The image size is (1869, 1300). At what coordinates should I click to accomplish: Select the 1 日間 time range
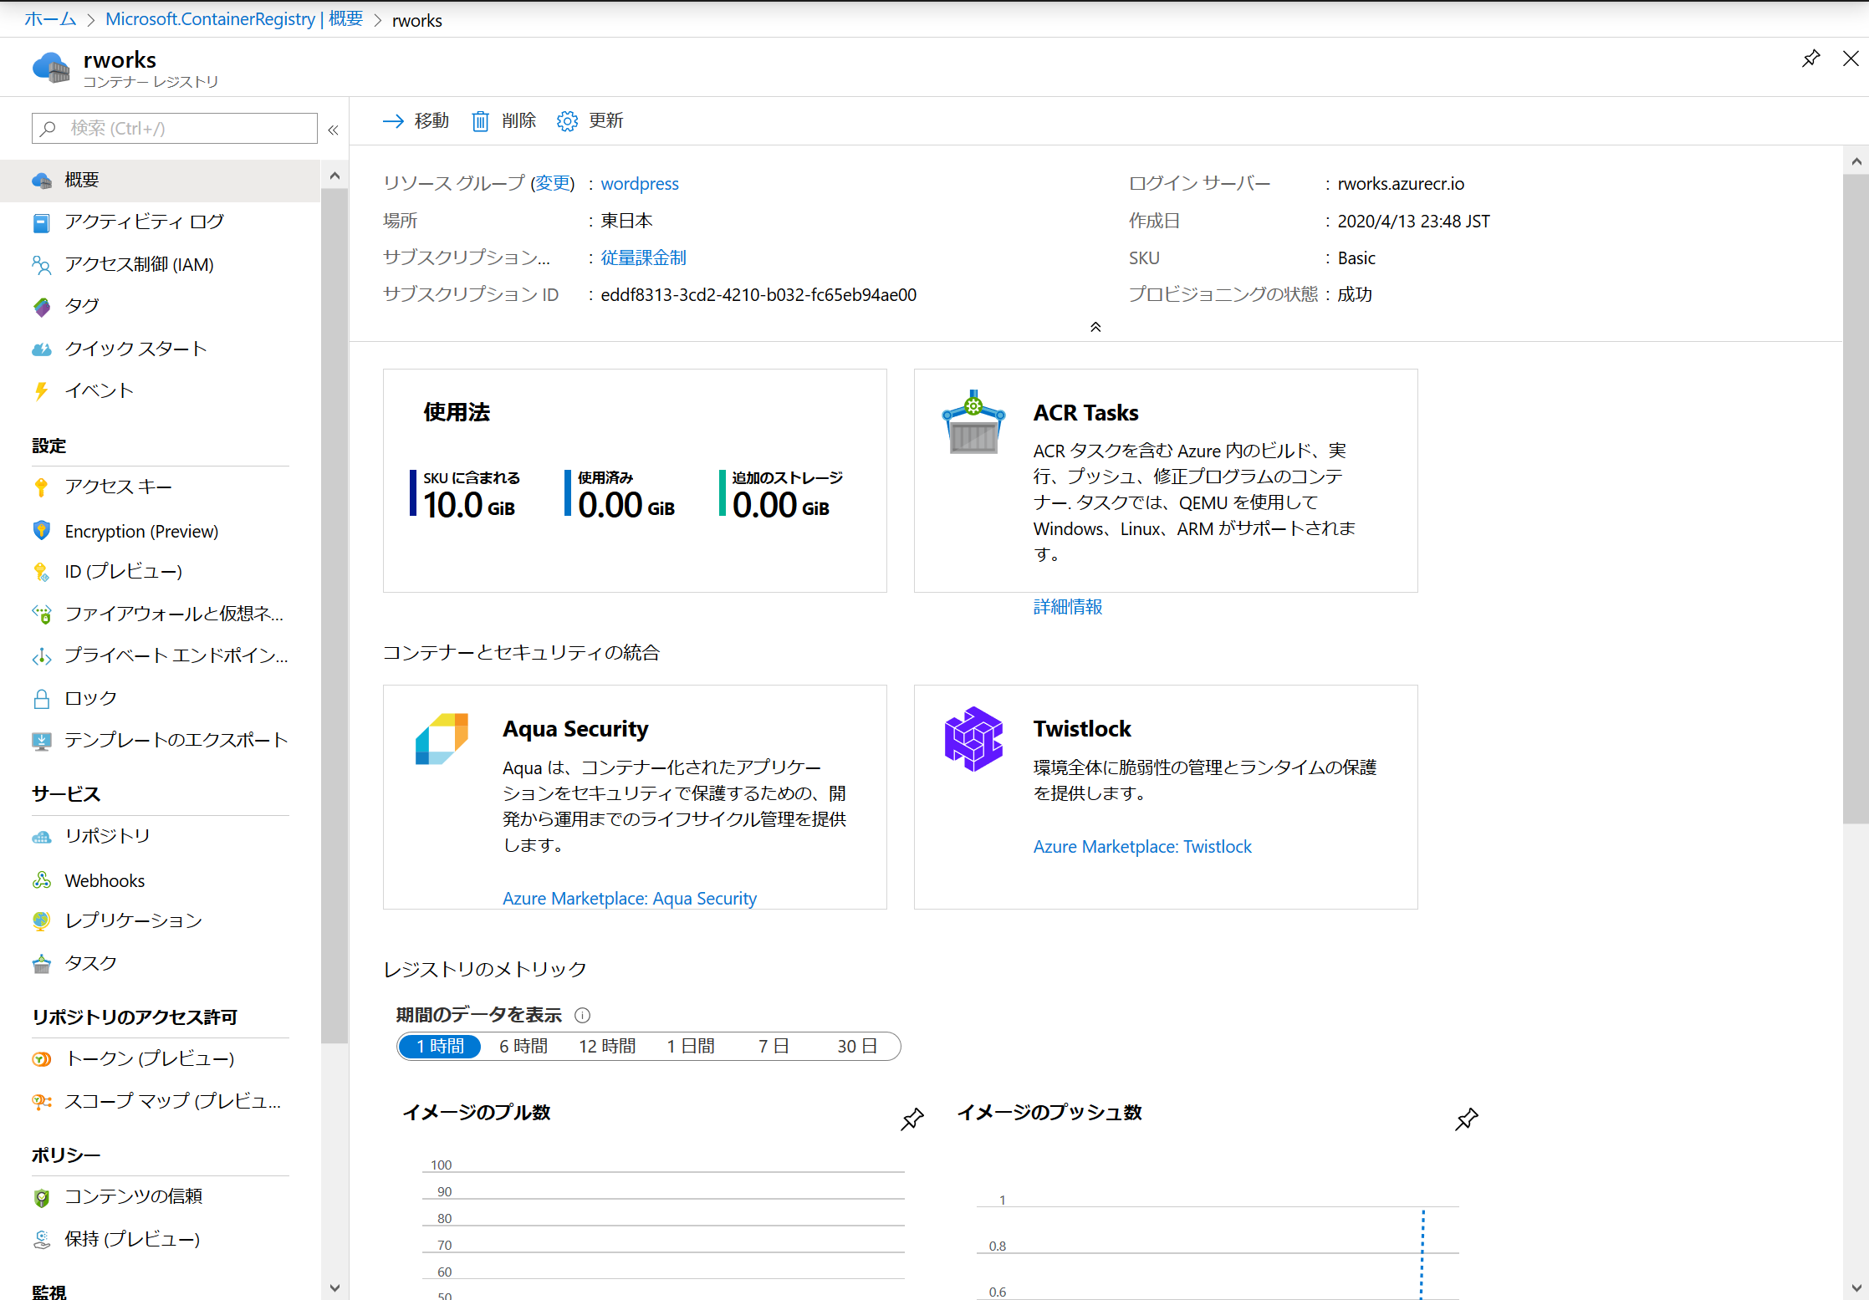(691, 1047)
